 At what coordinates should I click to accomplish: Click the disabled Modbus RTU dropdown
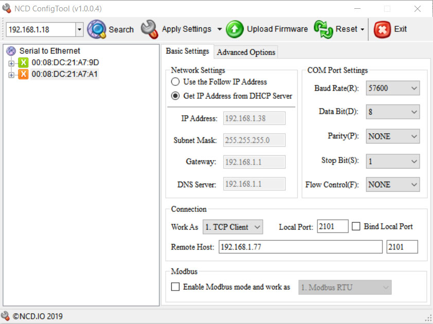pyautogui.click(x=345, y=287)
